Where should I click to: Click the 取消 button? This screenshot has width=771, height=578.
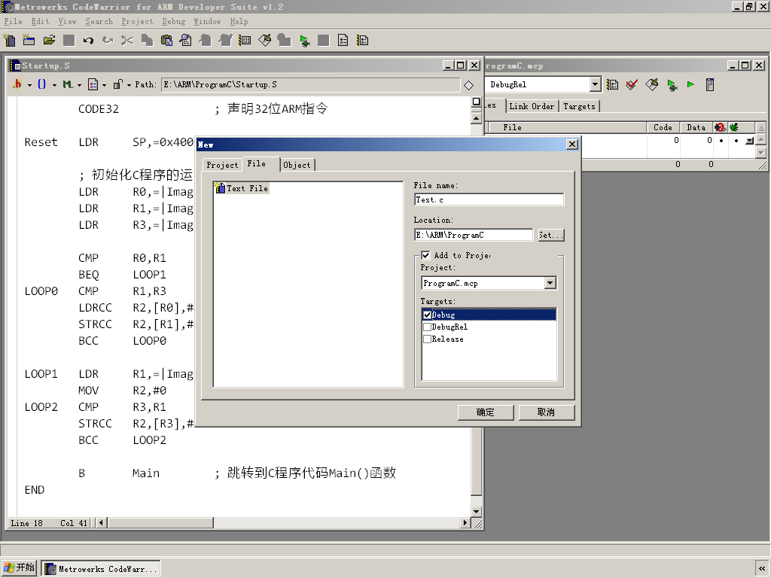point(547,412)
